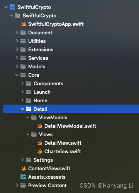Click the Assets.xcassets asset catalog icon
Screen dimensions: 139x193
(23, 177)
